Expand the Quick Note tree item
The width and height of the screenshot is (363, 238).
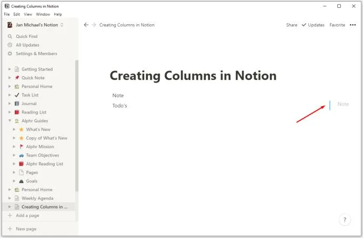pyautogui.click(x=9, y=77)
